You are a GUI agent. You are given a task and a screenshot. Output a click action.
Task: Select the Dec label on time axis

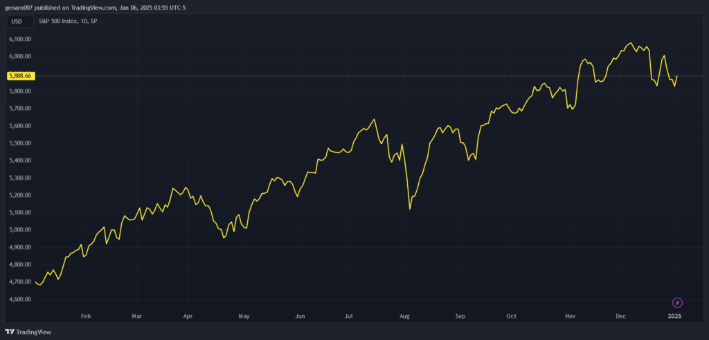[x=621, y=316]
